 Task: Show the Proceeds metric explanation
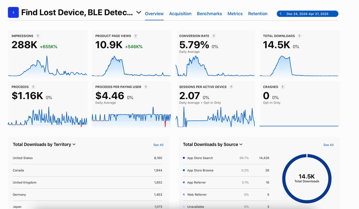point(33,87)
